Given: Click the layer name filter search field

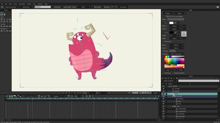Looking at the screenshot, I should 199,81.
